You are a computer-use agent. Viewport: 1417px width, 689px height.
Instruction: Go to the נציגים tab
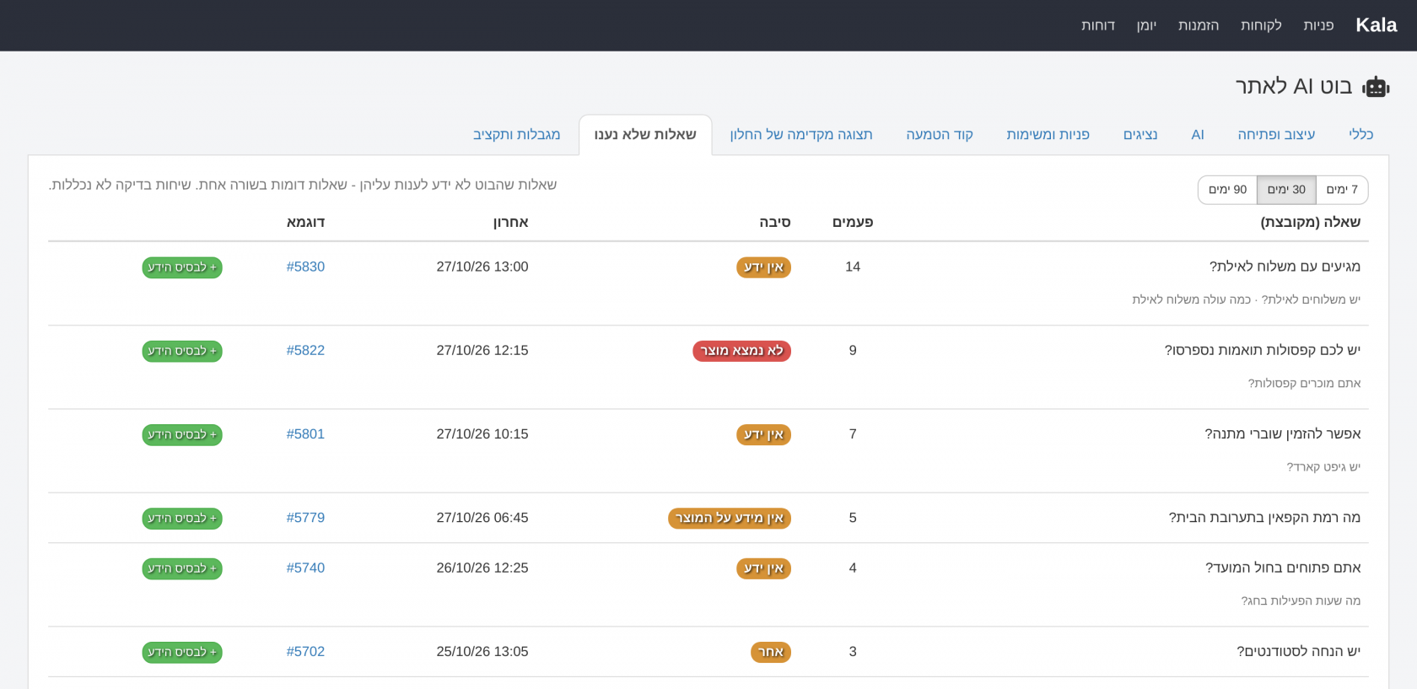[1140, 135]
